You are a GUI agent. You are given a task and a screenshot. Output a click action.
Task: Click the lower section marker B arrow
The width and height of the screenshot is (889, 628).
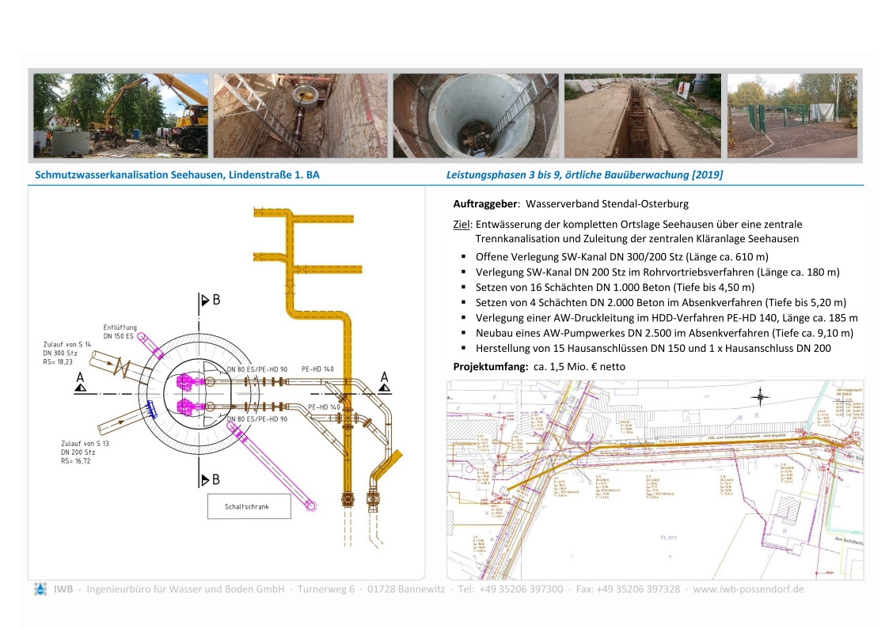pos(208,479)
